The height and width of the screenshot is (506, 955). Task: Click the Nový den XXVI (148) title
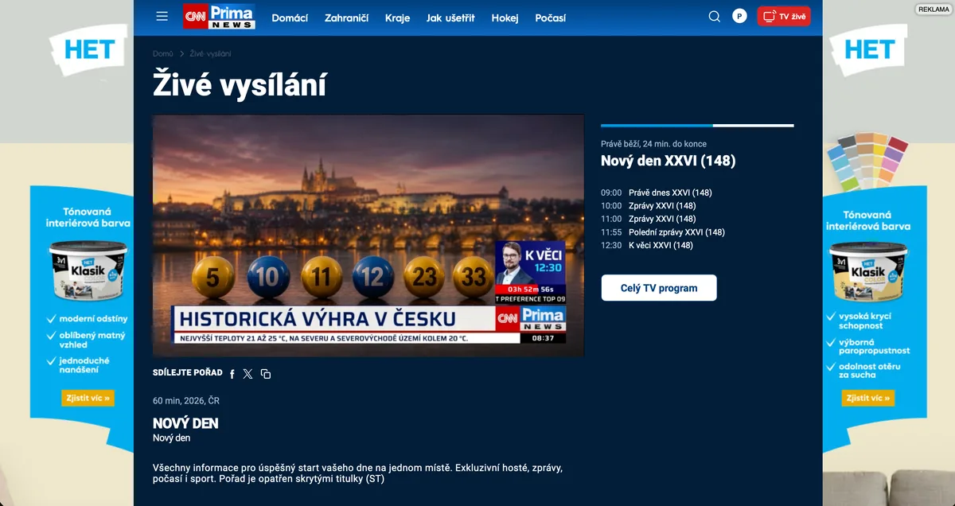point(668,161)
